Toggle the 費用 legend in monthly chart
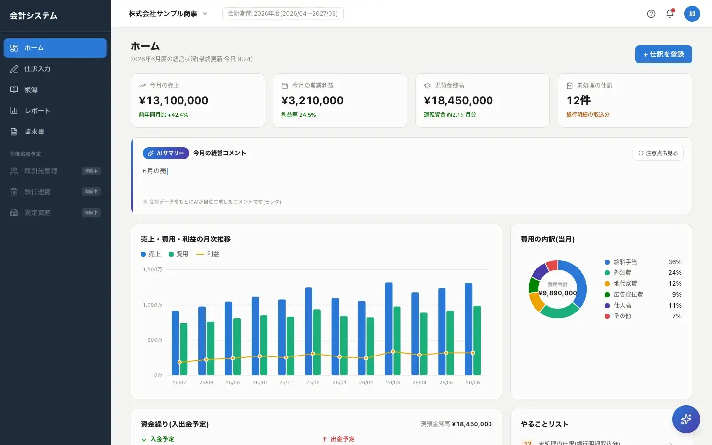The image size is (712, 445). (178, 254)
